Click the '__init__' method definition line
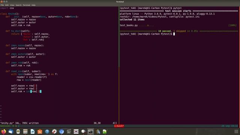 click(x=42, y=16)
